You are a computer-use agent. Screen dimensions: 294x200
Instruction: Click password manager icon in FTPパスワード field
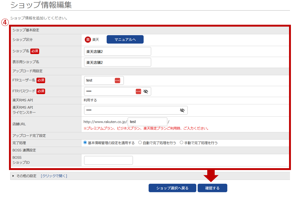click(x=138, y=91)
